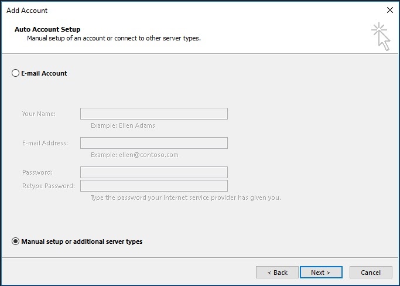The height and width of the screenshot is (286, 400).
Task: Click the Your Name input field
Action: (x=153, y=114)
